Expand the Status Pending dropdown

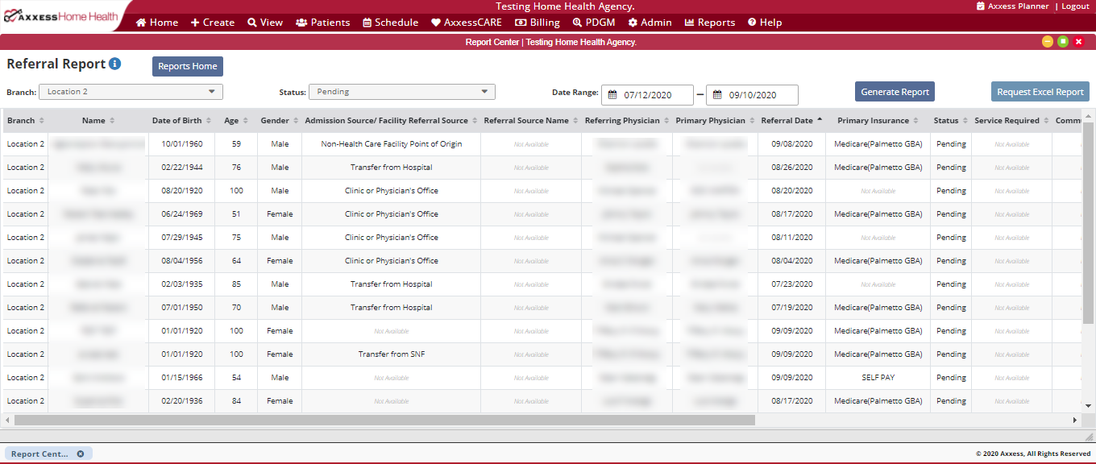tap(402, 92)
